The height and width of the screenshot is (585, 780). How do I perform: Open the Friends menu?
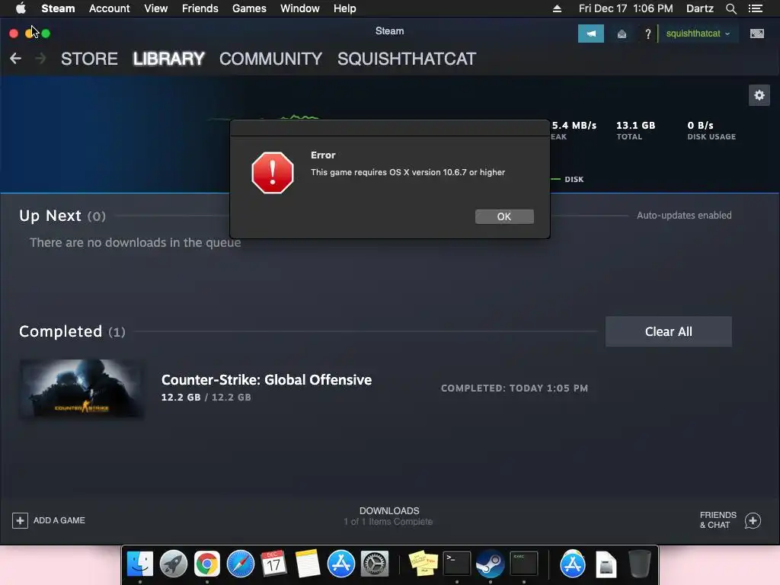200,8
